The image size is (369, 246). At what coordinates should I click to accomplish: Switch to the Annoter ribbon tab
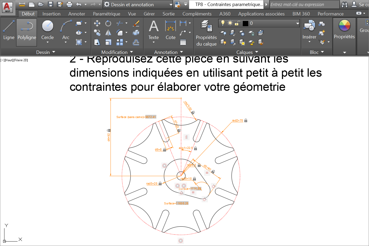(77, 14)
